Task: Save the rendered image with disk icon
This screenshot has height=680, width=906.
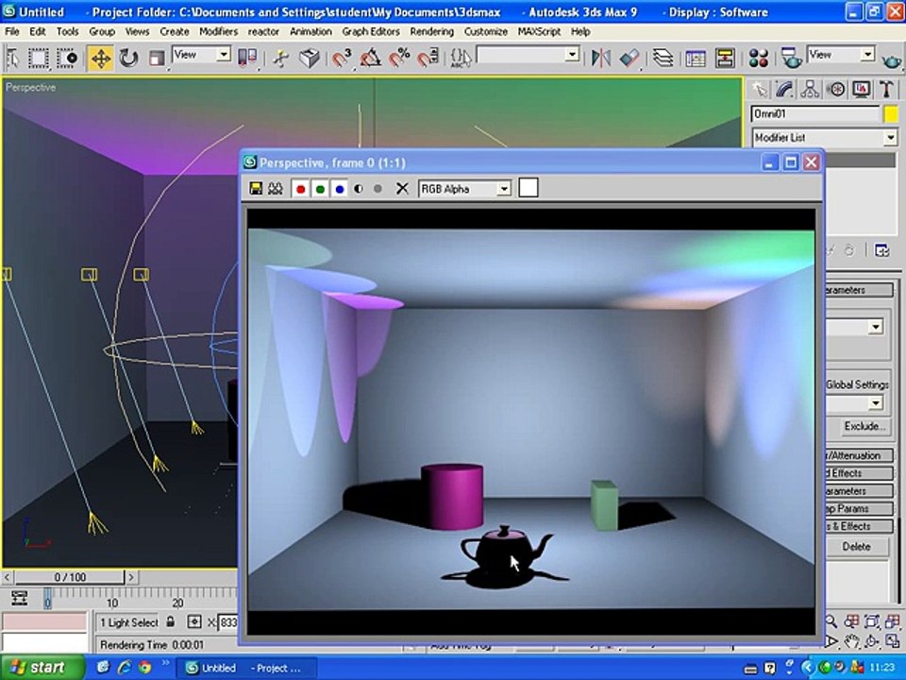Action: click(x=256, y=189)
